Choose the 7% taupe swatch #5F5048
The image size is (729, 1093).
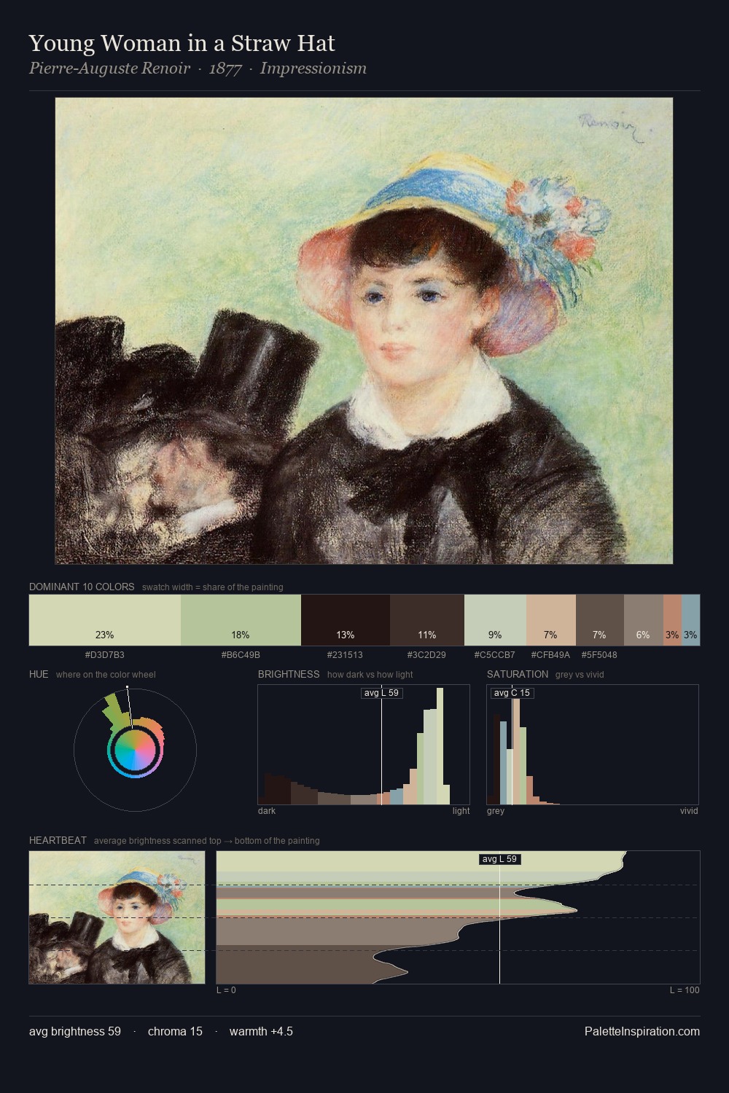tap(600, 620)
